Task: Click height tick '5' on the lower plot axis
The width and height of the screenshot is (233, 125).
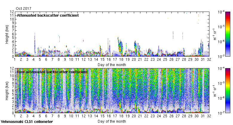Action: [13, 94]
